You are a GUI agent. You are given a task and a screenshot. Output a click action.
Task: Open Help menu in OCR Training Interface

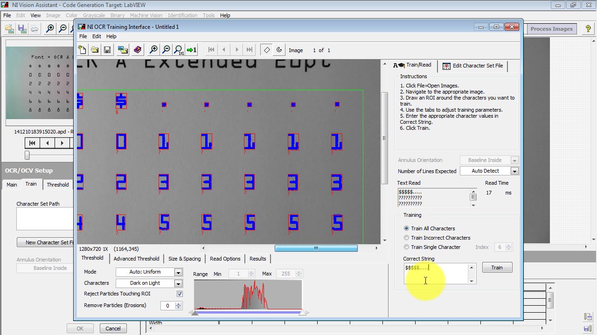tap(111, 36)
